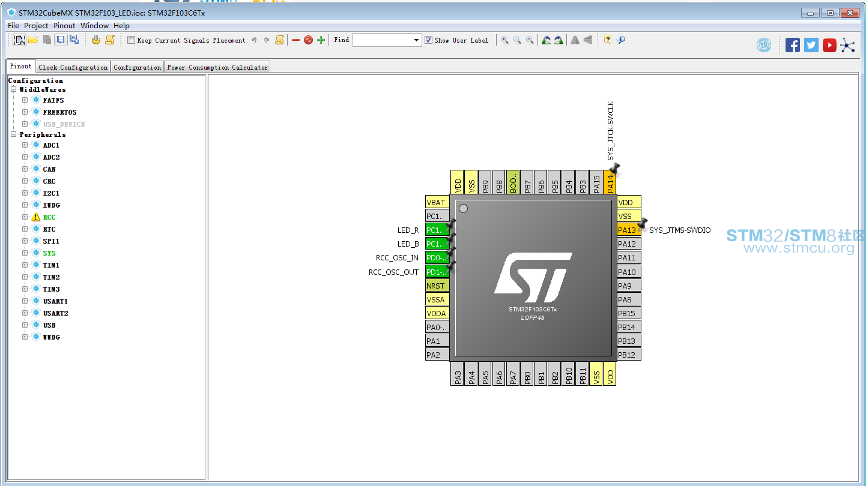Select the I2C1 peripheral in the tree
This screenshot has height=486, width=866.
click(51, 193)
